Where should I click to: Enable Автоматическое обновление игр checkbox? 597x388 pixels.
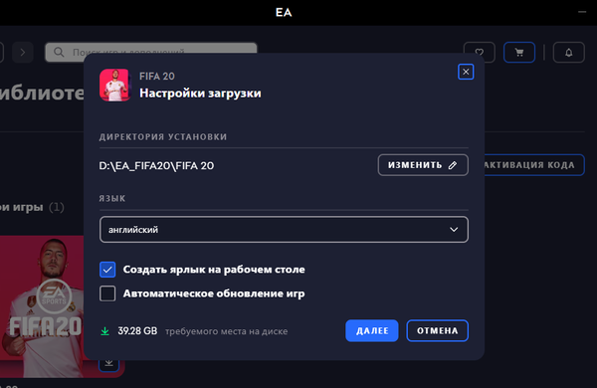click(107, 293)
